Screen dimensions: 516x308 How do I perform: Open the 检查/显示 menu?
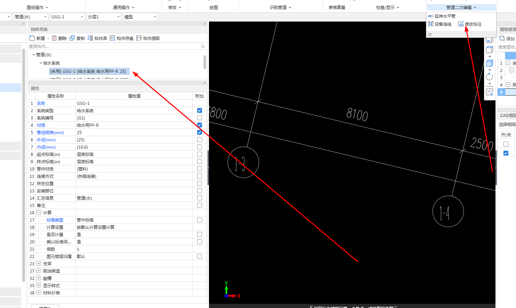[388, 7]
